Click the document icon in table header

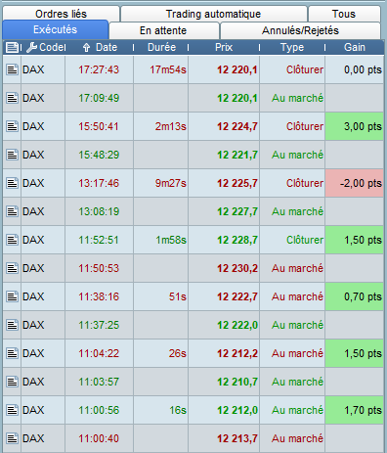12,48
